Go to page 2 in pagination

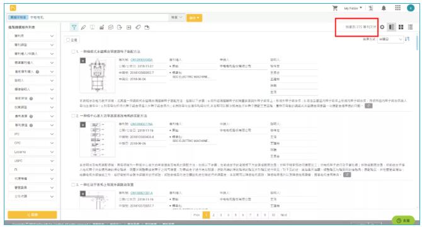(x=214, y=215)
